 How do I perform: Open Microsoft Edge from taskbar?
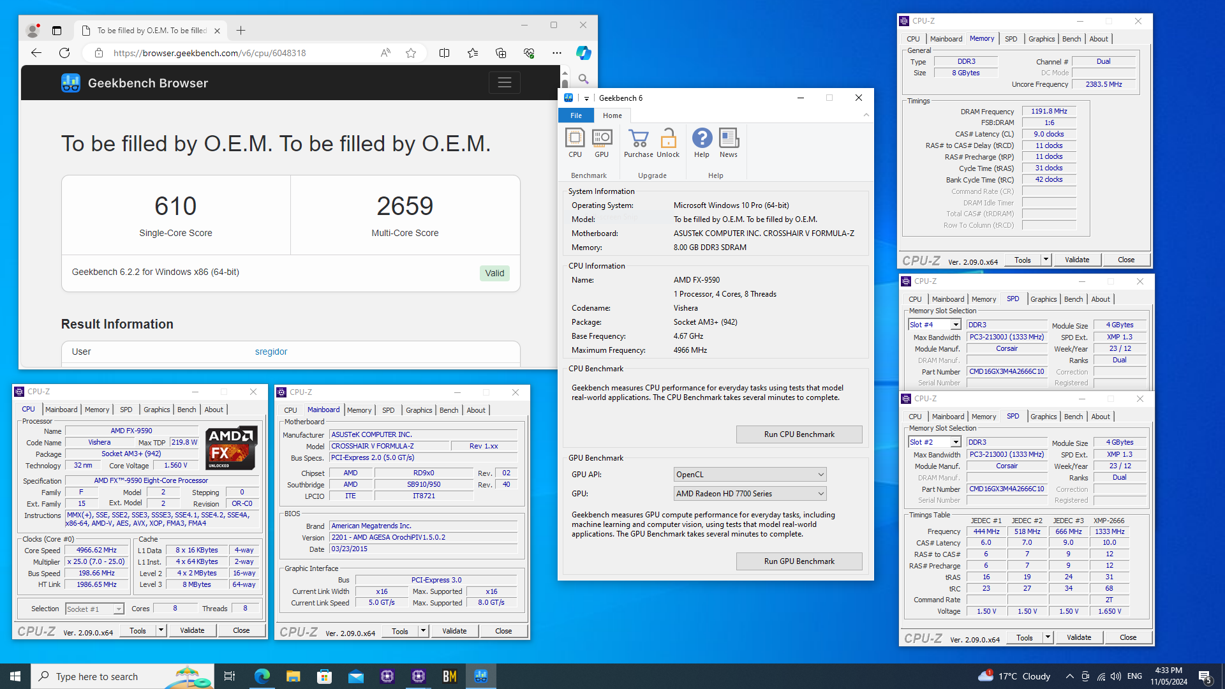(x=262, y=676)
